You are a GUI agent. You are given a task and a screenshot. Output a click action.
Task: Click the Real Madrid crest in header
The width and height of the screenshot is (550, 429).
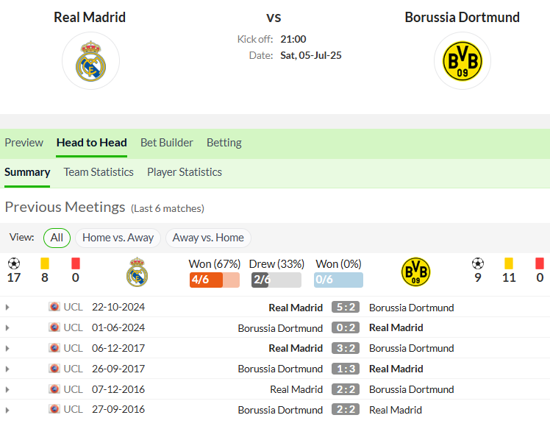point(91,61)
